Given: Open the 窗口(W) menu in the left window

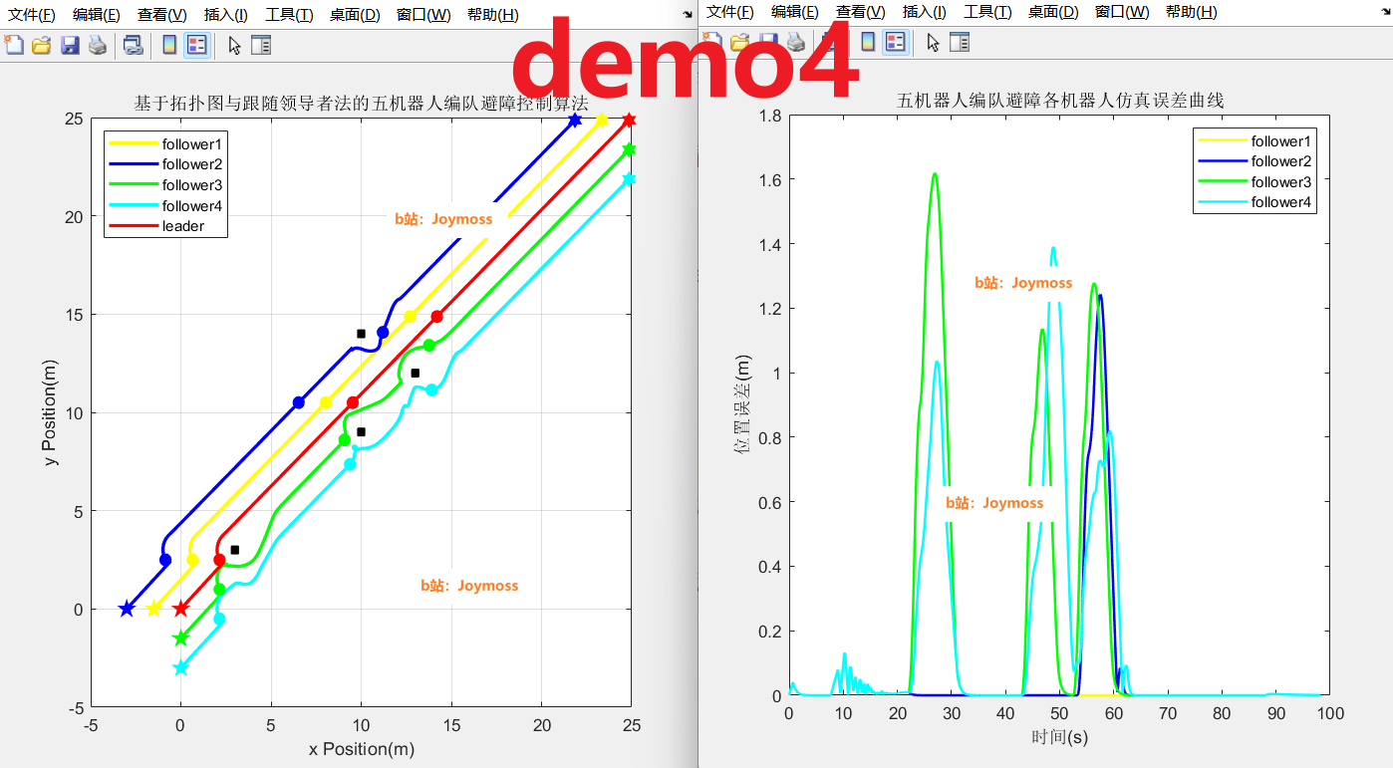Looking at the screenshot, I should pos(423,15).
